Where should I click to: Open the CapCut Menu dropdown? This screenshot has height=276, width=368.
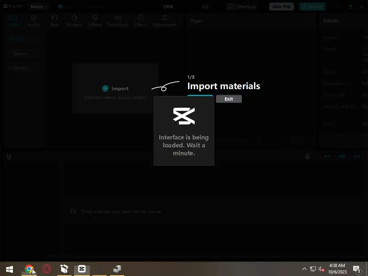coord(38,6)
